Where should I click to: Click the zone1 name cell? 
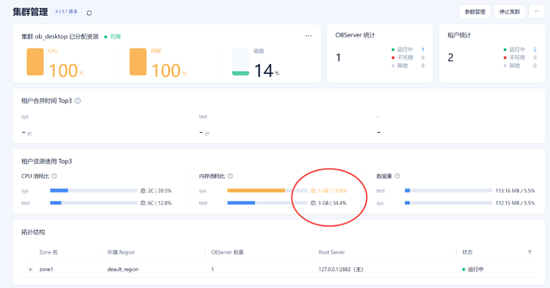[46, 270]
